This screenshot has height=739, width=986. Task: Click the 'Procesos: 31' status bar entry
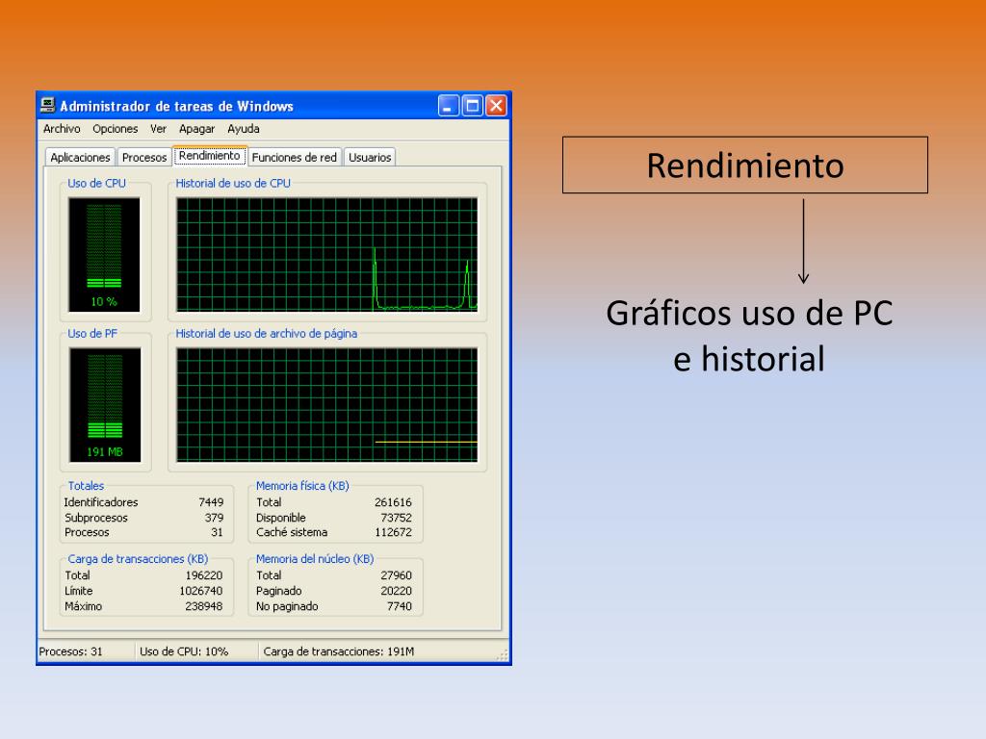click(70, 651)
